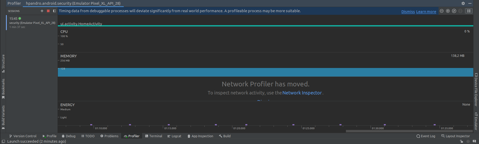Open the notifications icon in status bar
This screenshot has width=479, height=144.
[x=474, y=141]
